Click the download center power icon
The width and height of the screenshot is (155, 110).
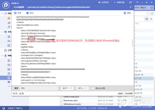pyautogui.click(x=4, y=108)
